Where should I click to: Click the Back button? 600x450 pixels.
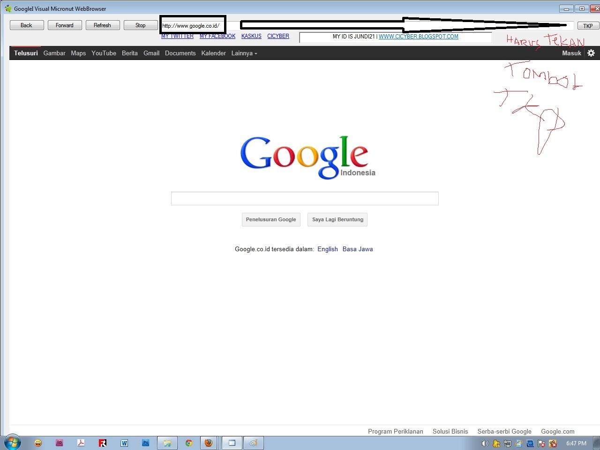pos(27,25)
